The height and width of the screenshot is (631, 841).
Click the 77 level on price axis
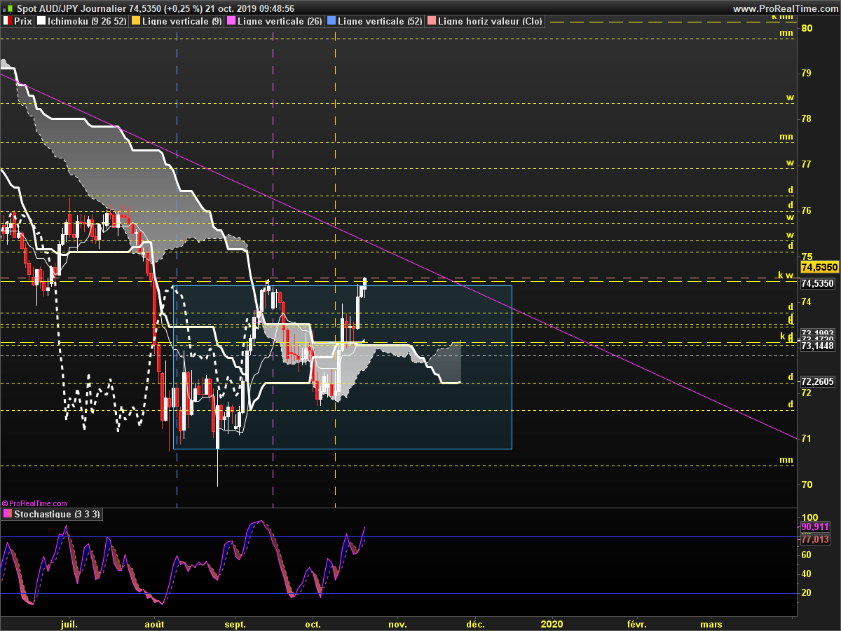tap(807, 164)
